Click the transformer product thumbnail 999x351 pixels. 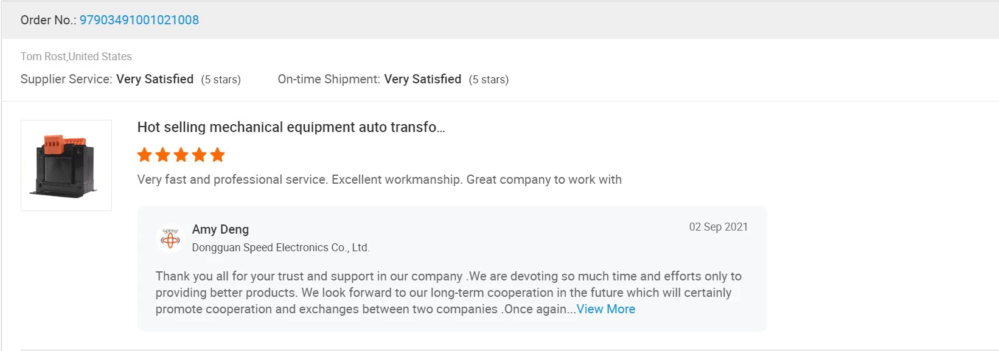pos(66,165)
